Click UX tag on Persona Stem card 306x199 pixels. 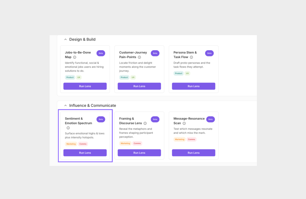pyautogui.click(x=187, y=73)
